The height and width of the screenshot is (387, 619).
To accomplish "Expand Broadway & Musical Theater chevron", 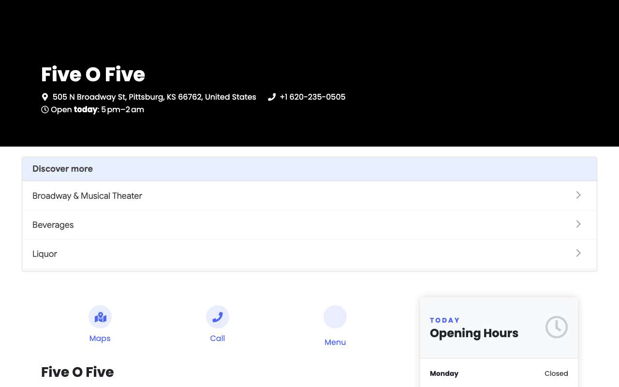I will [x=578, y=195].
